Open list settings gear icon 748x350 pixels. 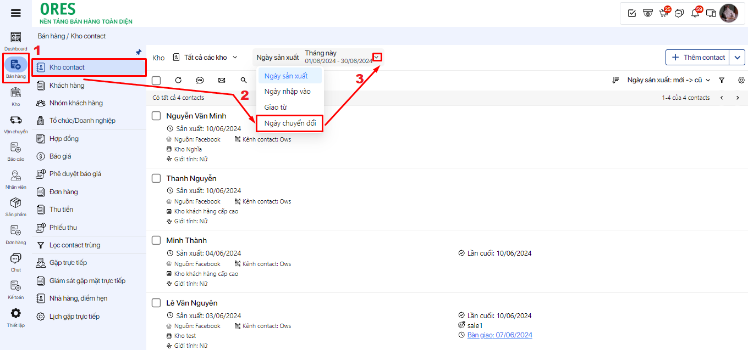pyautogui.click(x=741, y=80)
